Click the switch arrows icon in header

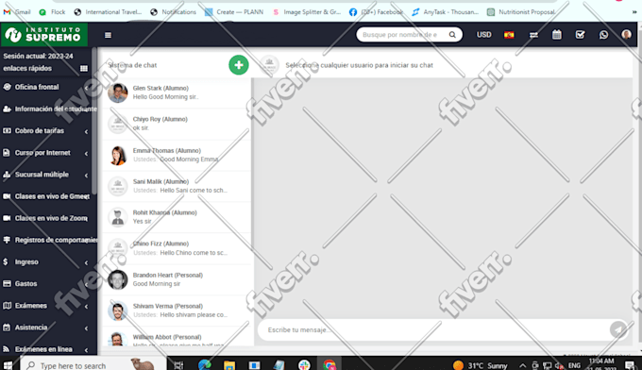[533, 35]
